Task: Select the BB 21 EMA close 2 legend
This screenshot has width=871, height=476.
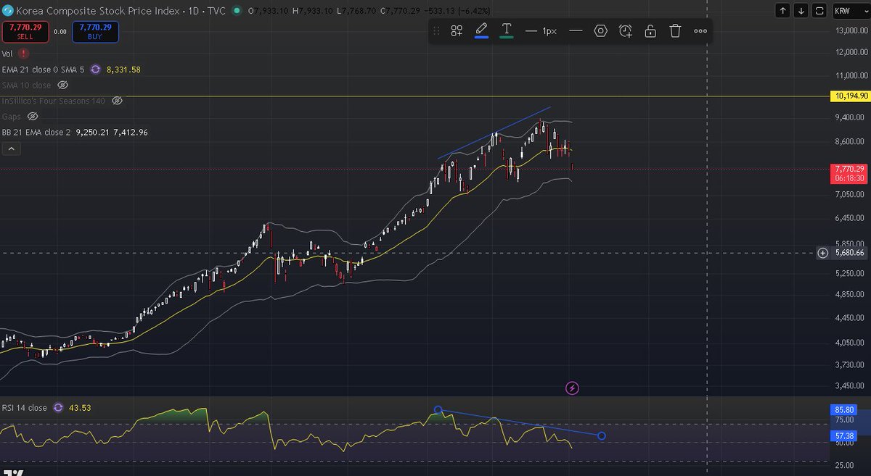Action: tap(36, 132)
